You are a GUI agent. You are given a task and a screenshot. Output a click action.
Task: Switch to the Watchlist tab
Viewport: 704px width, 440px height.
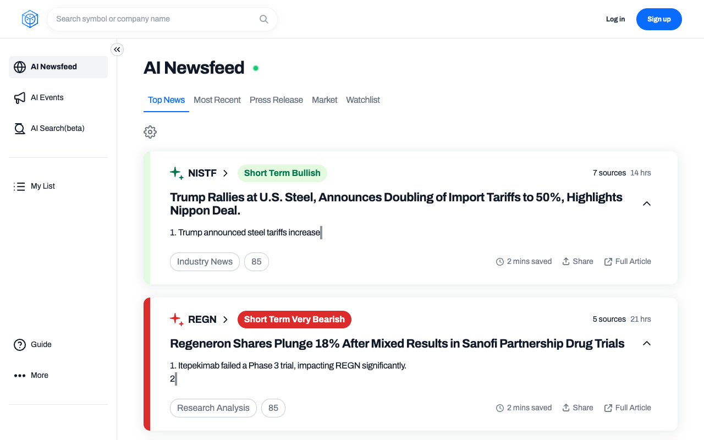click(363, 100)
